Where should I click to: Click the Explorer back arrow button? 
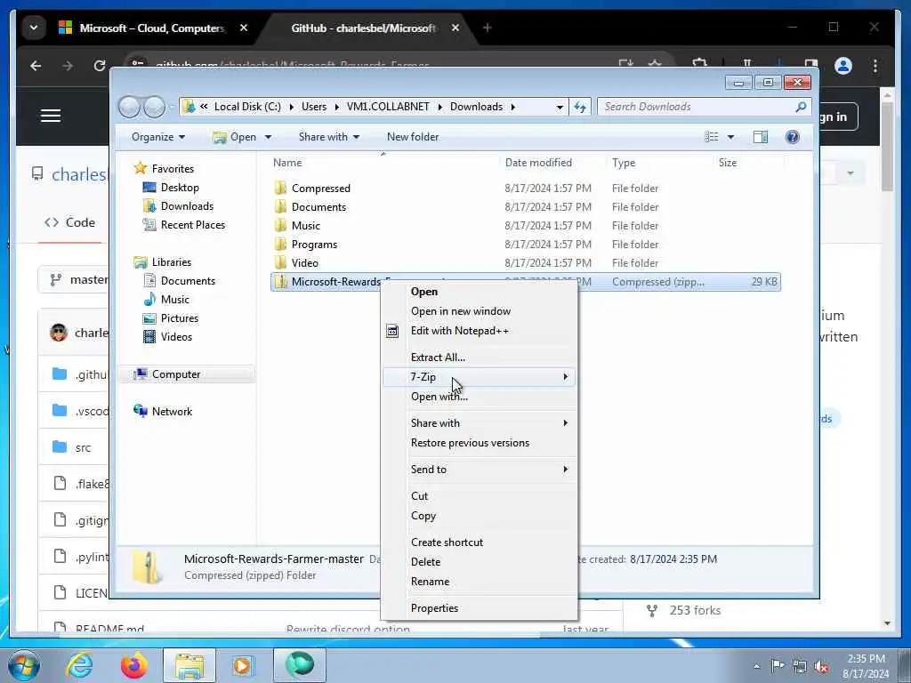(x=129, y=107)
